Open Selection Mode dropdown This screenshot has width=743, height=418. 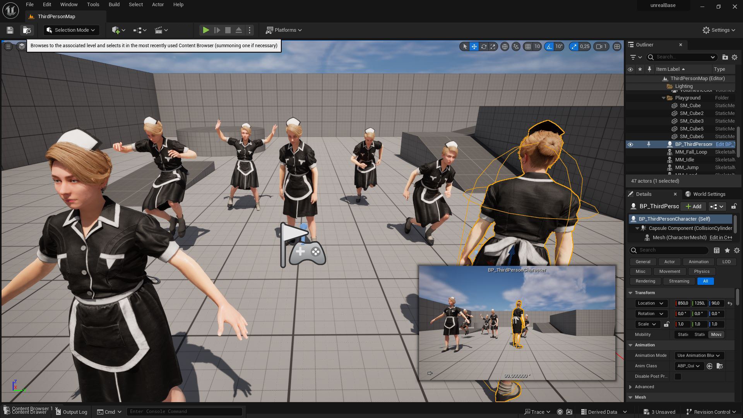tap(72, 30)
